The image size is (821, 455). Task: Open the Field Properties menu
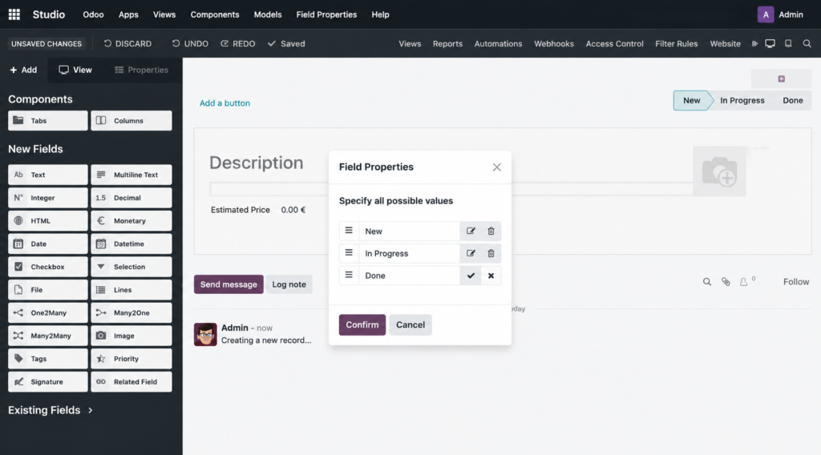327,14
